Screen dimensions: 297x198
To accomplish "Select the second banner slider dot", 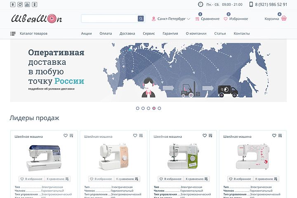I will click(143, 108).
